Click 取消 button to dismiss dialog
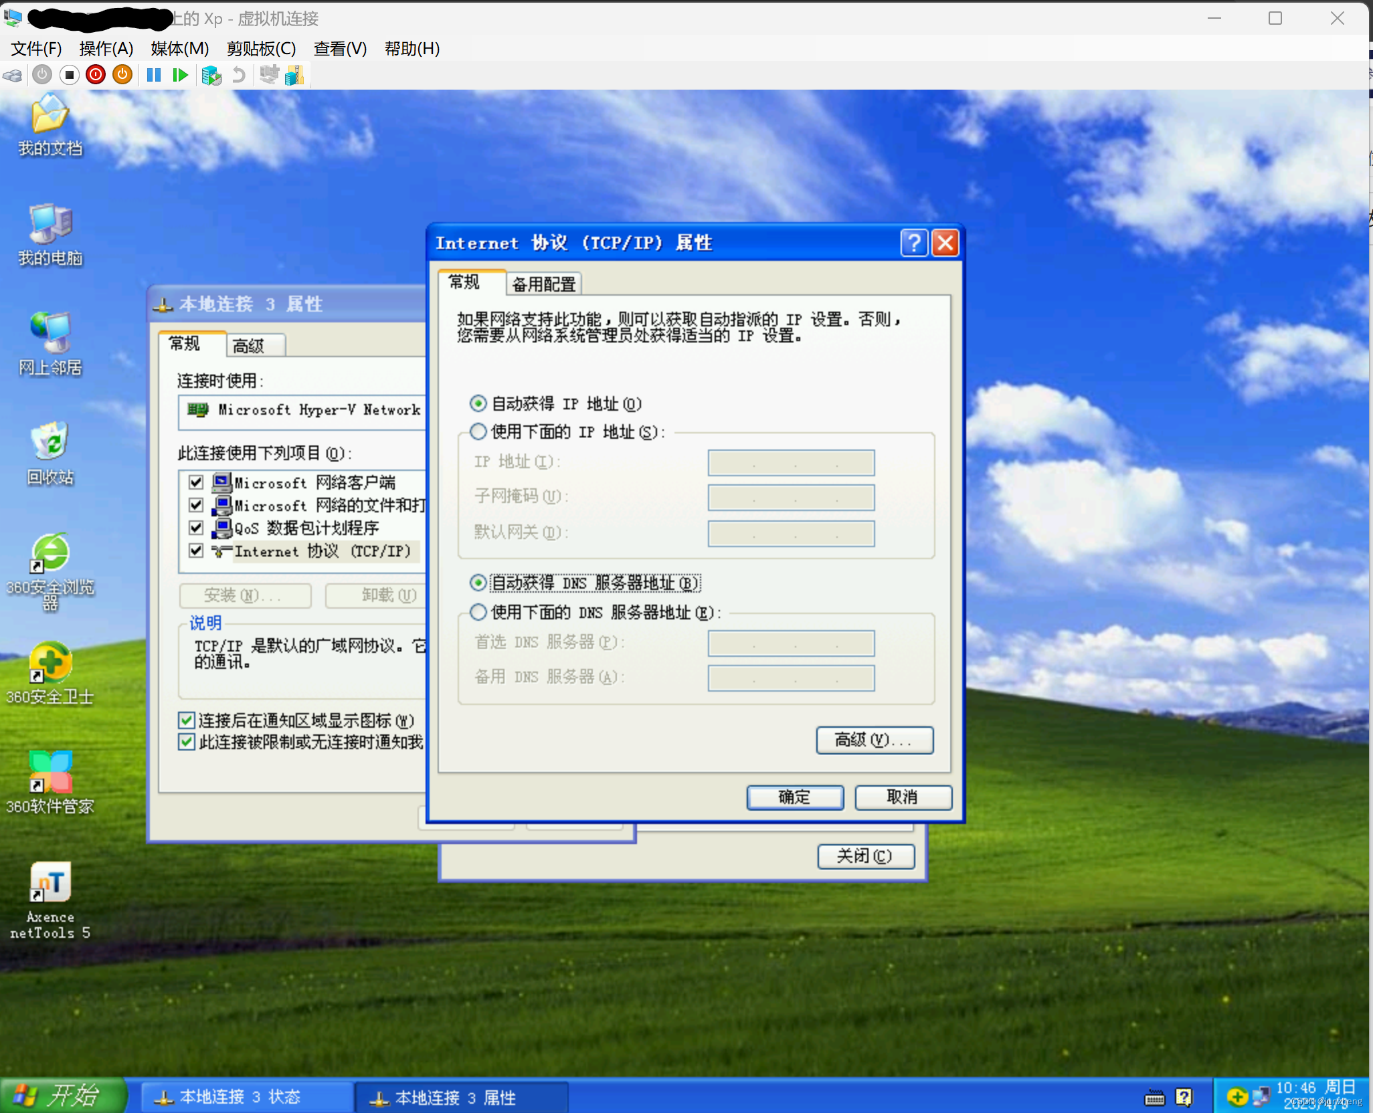This screenshot has width=1373, height=1113. point(904,796)
